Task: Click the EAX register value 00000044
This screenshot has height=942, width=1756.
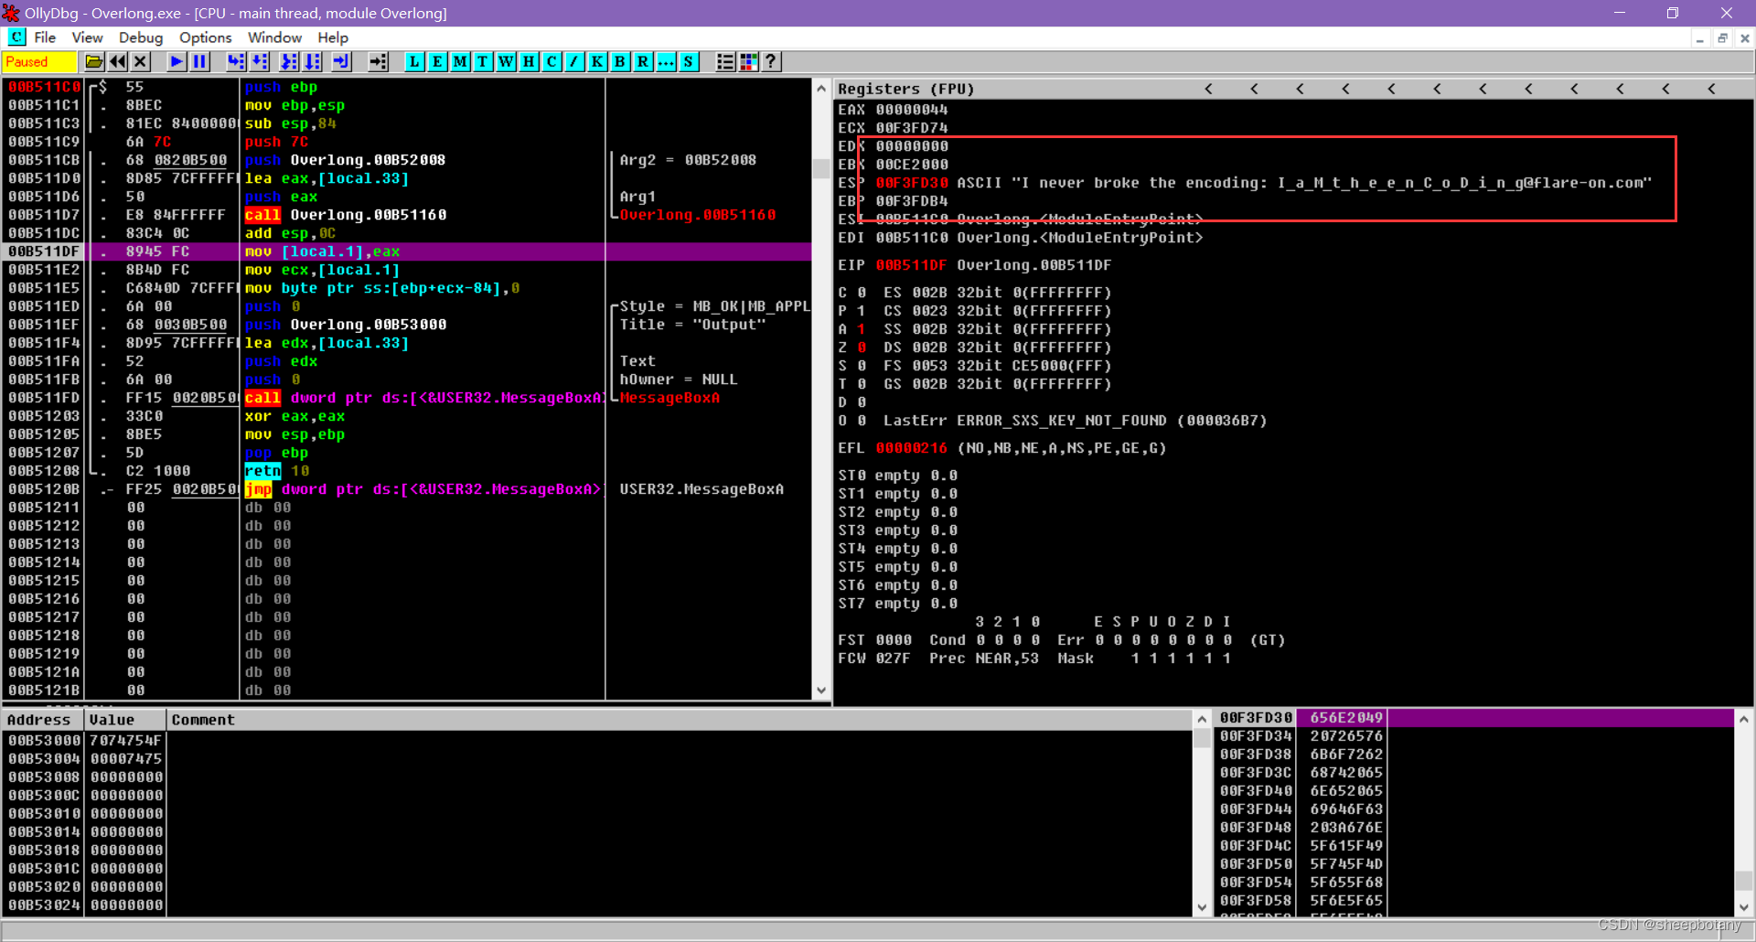Action: click(x=912, y=110)
